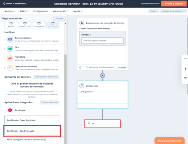The height and width of the screenshot is (144, 188).
Task: Click the Fin flag icon
Action: click(x=89, y=123)
